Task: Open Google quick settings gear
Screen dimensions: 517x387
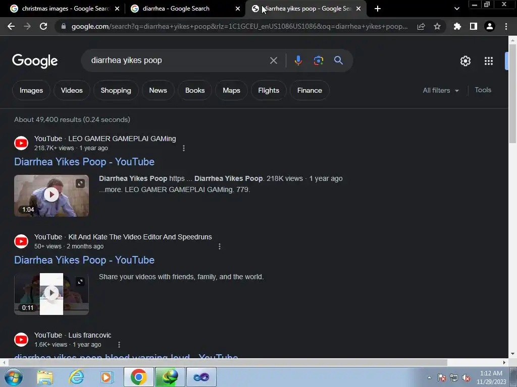Action: pyautogui.click(x=465, y=61)
